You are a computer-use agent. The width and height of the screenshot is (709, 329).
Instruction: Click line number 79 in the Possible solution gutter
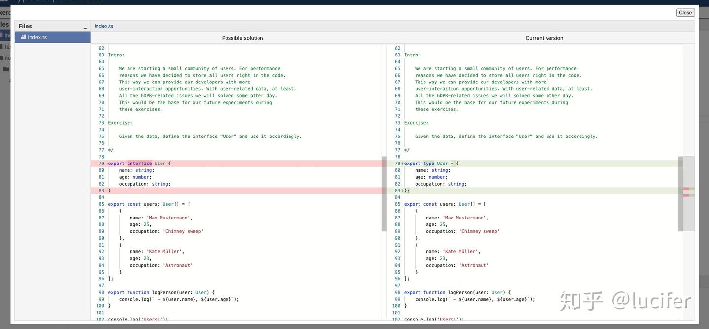point(101,164)
